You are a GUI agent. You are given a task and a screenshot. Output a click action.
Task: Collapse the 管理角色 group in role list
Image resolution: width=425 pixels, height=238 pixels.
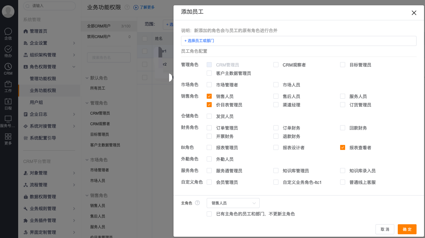click(x=87, y=103)
